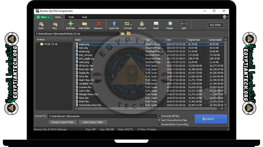Click the first folder icon beside archive path
The image size is (263, 147).
122,33
